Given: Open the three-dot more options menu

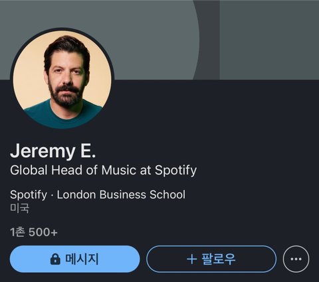Looking at the screenshot, I should [x=296, y=259].
